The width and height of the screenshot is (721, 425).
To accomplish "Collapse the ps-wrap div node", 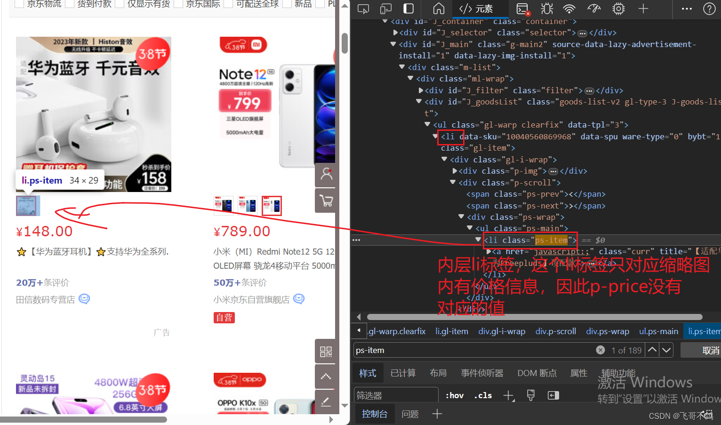I will (461, 217).
